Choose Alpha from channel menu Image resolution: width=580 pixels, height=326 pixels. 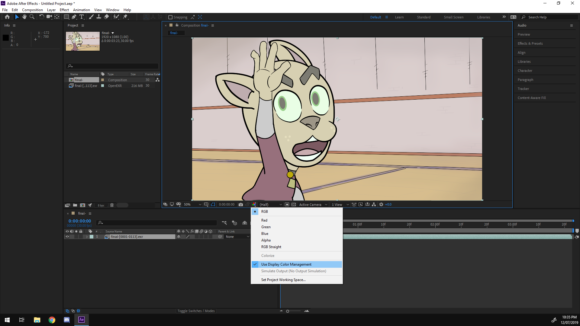[297, 240]
